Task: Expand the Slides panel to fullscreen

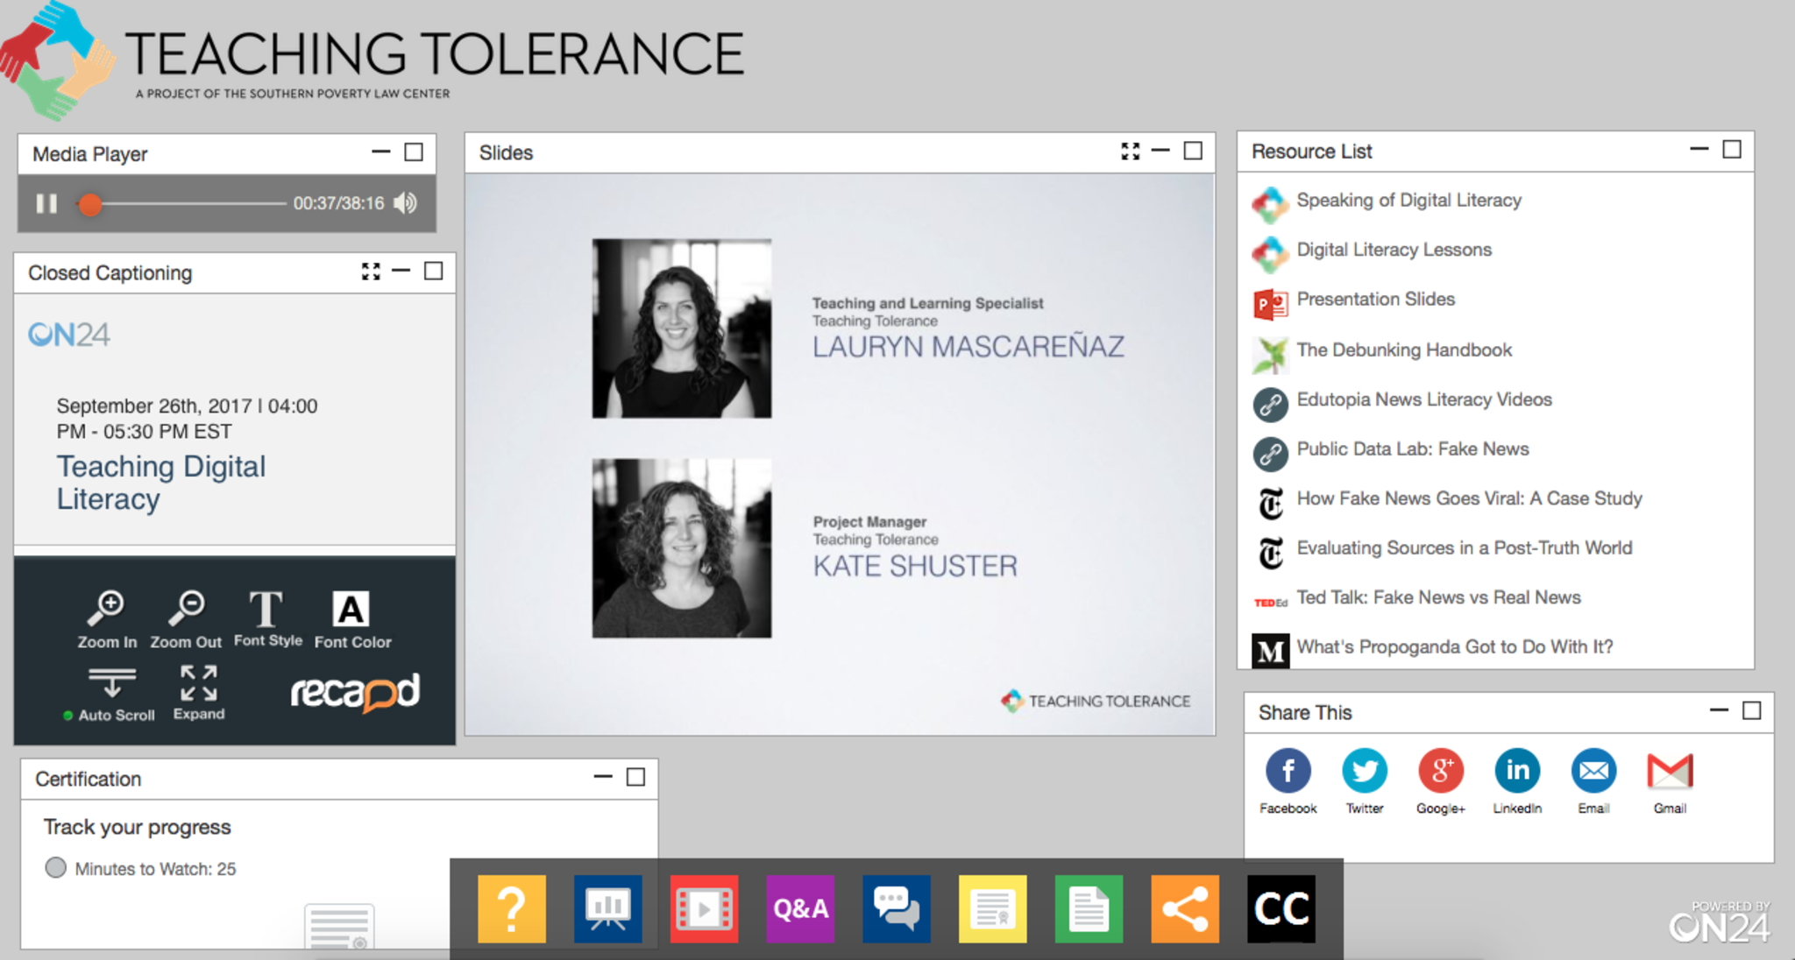Action: 1131,152
